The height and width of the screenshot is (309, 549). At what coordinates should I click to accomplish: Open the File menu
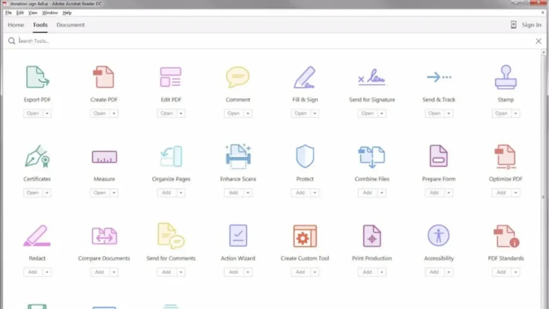click(x=8, y=13)
